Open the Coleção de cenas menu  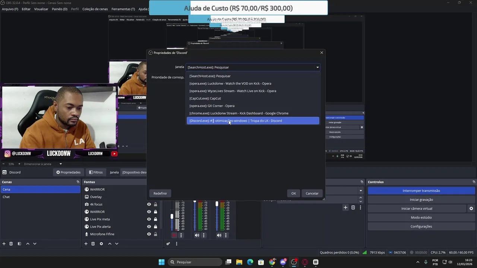pyautogui.click(x=95, y=9)
